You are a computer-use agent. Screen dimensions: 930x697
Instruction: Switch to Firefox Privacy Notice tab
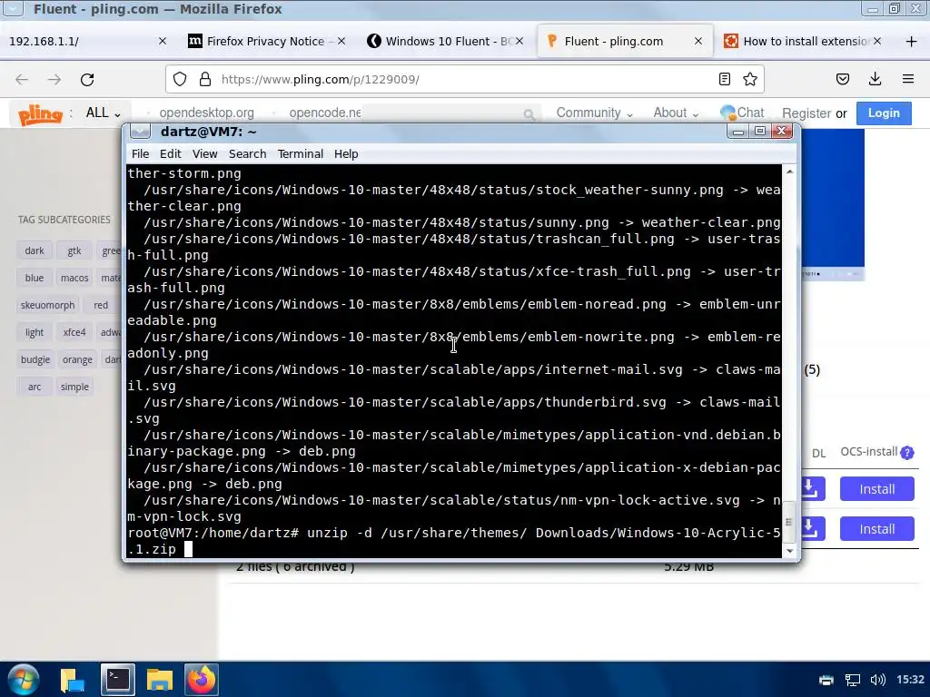266,42
